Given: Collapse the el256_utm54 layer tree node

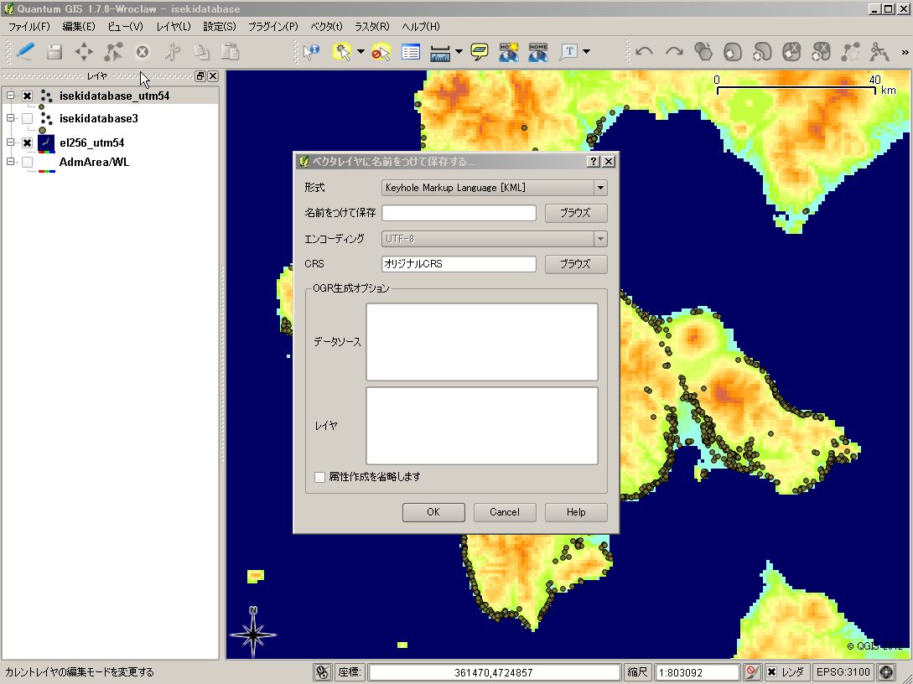Looking at the screenshot, I should tap(11, 142).
